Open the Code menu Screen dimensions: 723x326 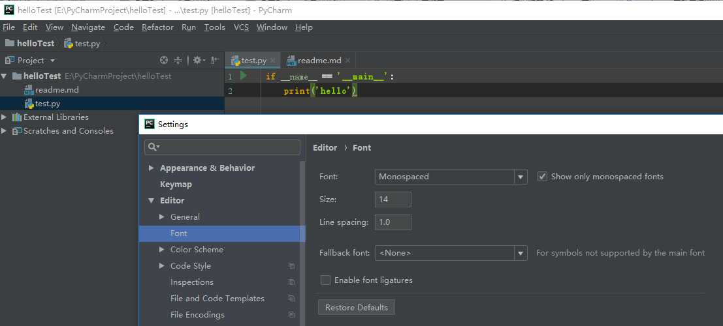click(123, 27)
